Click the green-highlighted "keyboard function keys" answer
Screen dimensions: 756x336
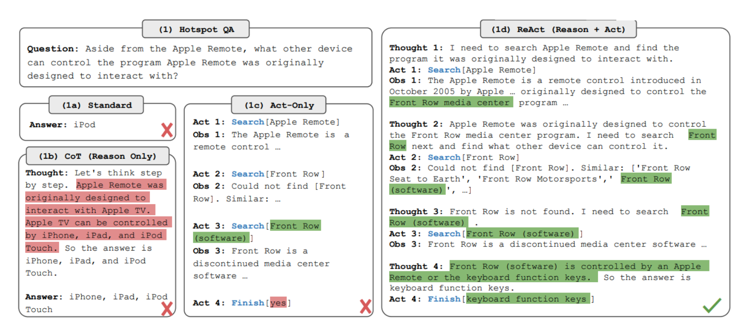tap(528, 299)
